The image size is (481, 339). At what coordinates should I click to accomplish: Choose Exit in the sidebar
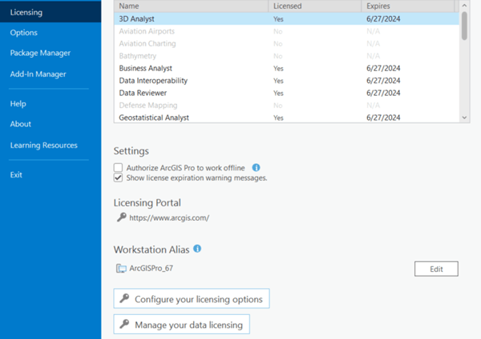pyautogui.click(x=16, y=175)
